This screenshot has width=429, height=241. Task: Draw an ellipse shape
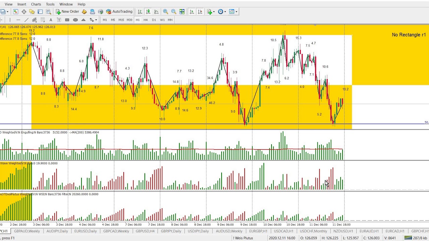(x=75, y=20)
